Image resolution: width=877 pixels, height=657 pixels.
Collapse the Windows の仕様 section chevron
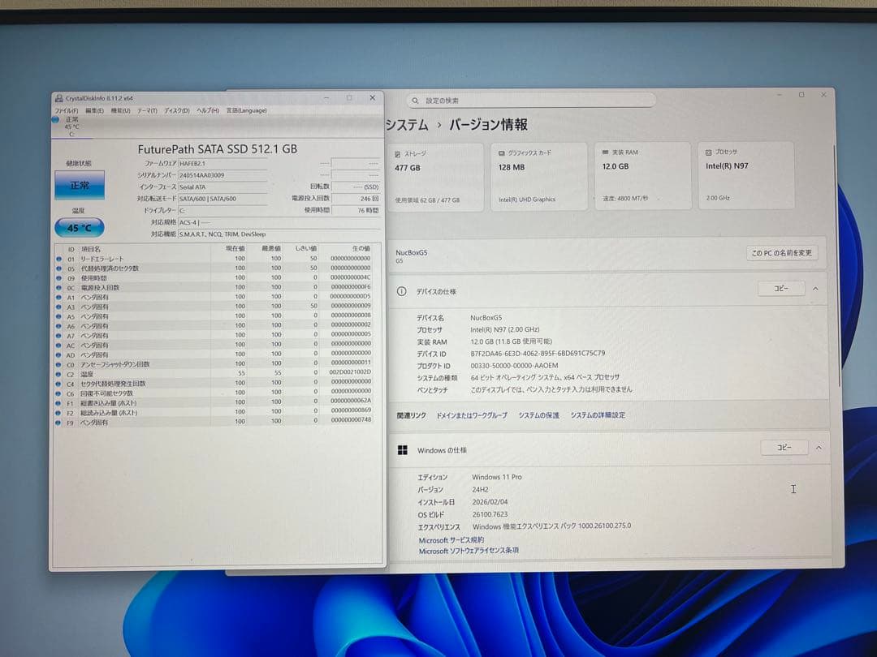click(x=819, y=448)
